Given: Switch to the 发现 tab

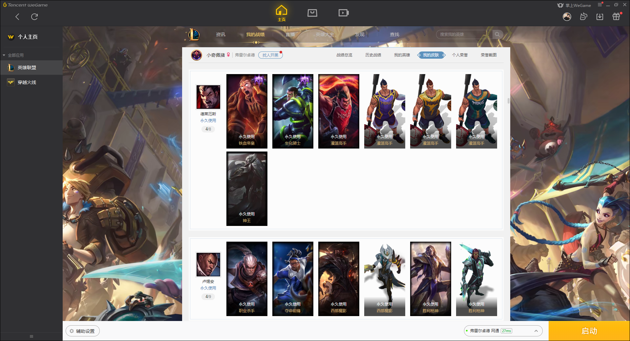Looking at the screenshot, I should coord(360,34).
